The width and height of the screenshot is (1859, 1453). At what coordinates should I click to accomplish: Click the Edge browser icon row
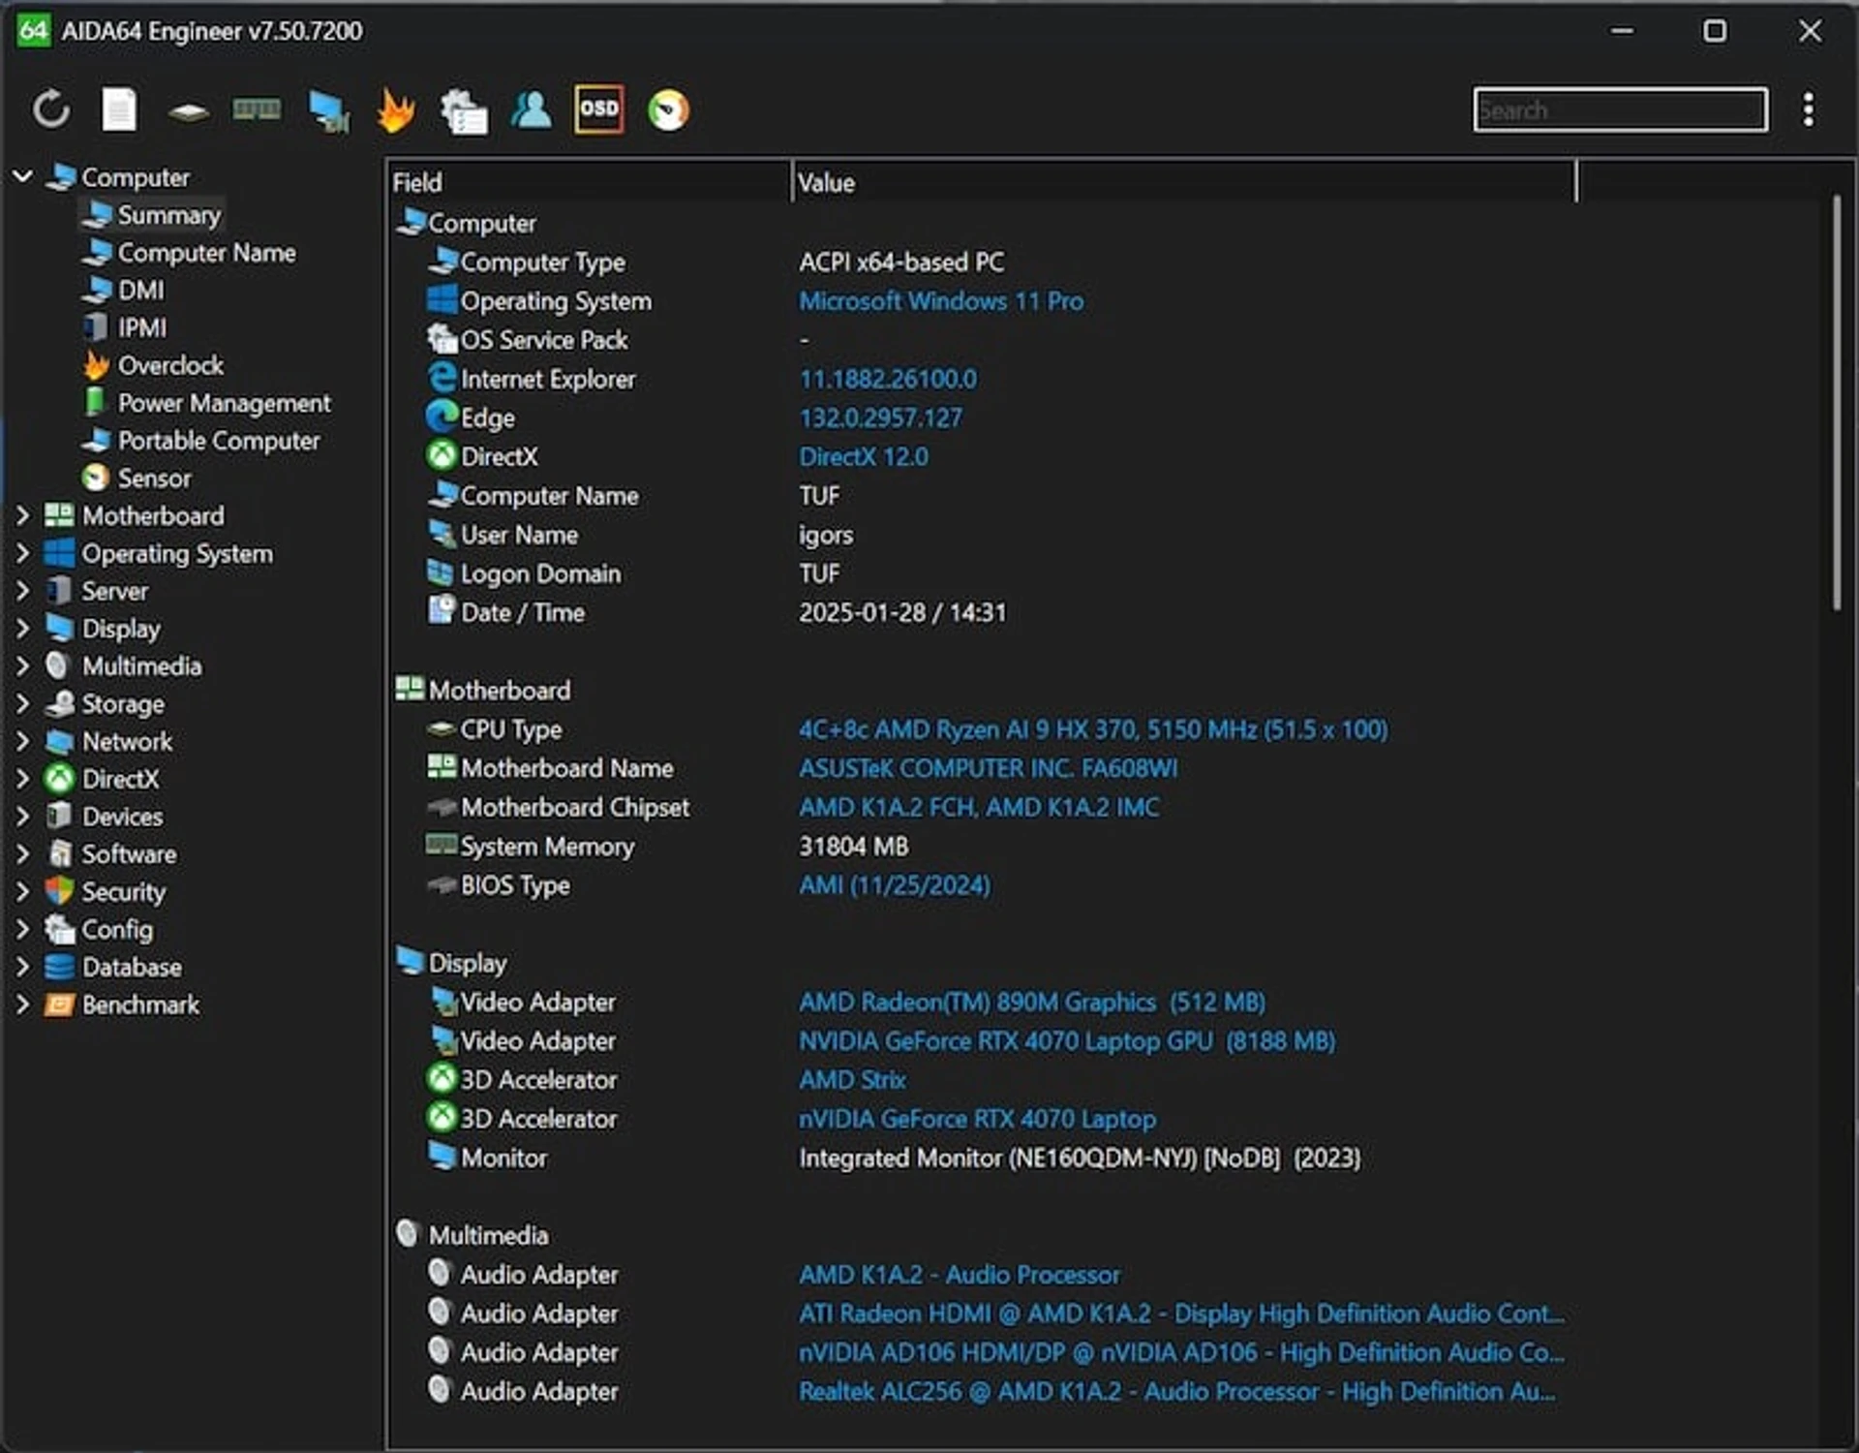[442, 417]
